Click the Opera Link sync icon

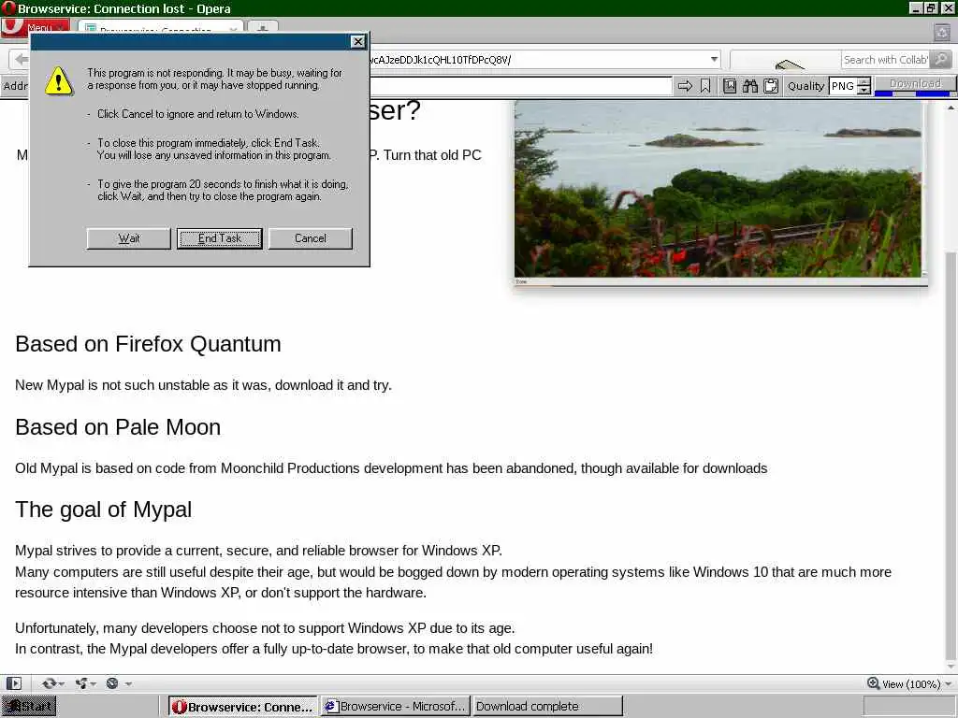click(x=49, y=683)
